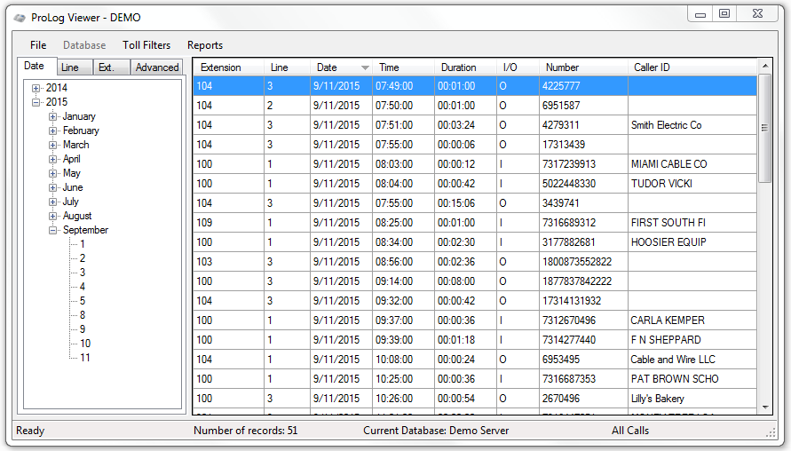Select September day 3 in tree
This screenshot has height=451, width=791.
pyautogui.click(x=83, y=273)
